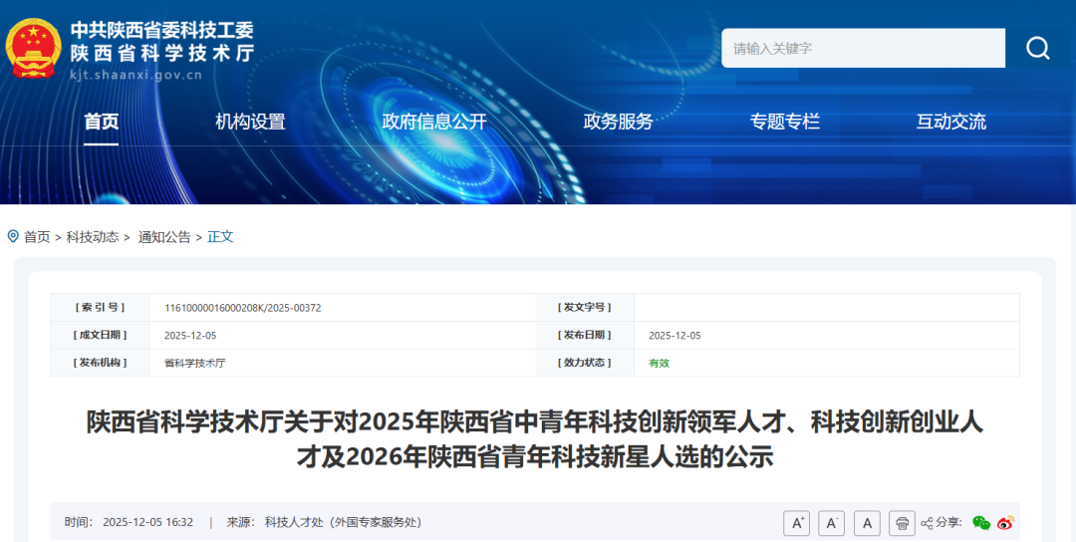The height and width of the screenshot is (542, 1076).
Task: Click the article headline text
Action: tap(535, 439)
